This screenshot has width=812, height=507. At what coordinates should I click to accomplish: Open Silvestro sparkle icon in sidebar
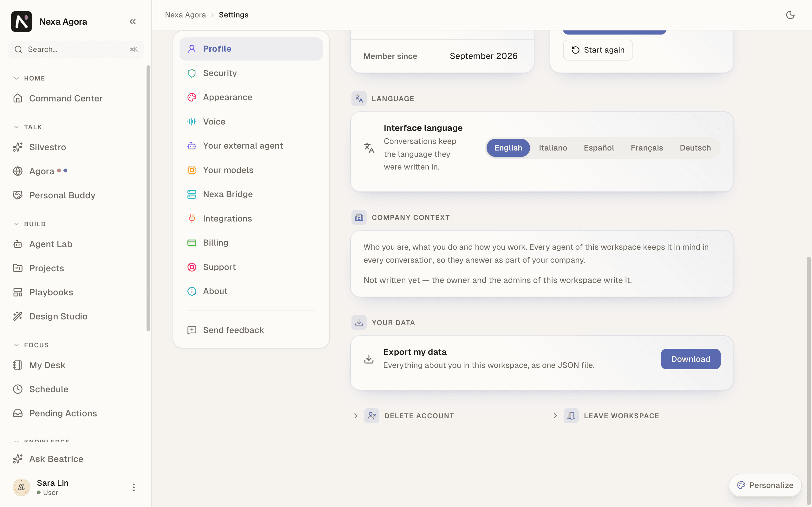point(18,147)
